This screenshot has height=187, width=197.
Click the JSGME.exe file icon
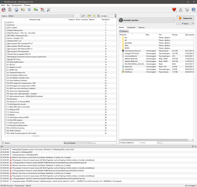pos(123,72)
